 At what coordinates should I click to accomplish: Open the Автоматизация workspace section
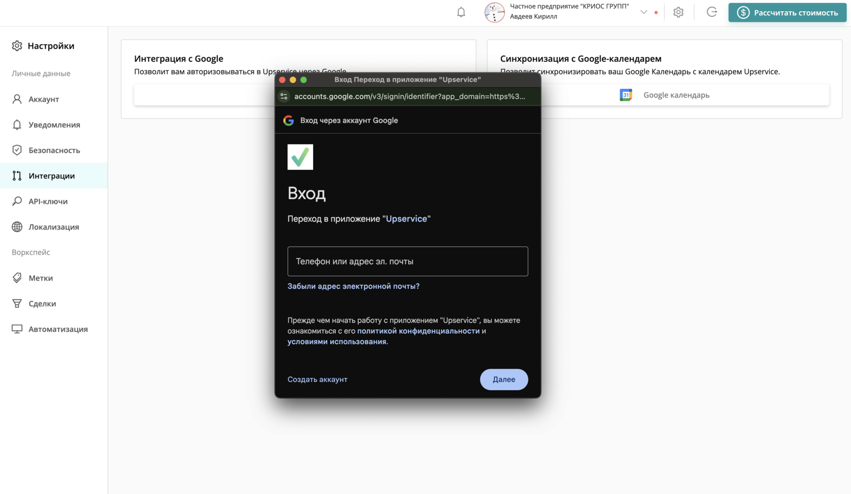click(x=54, y=329)
